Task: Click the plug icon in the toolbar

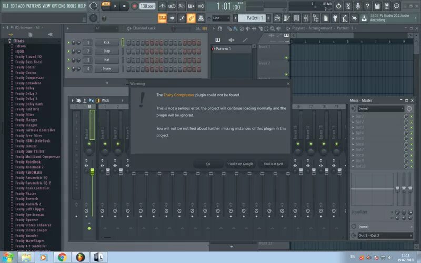Action: tap(335, 18)
